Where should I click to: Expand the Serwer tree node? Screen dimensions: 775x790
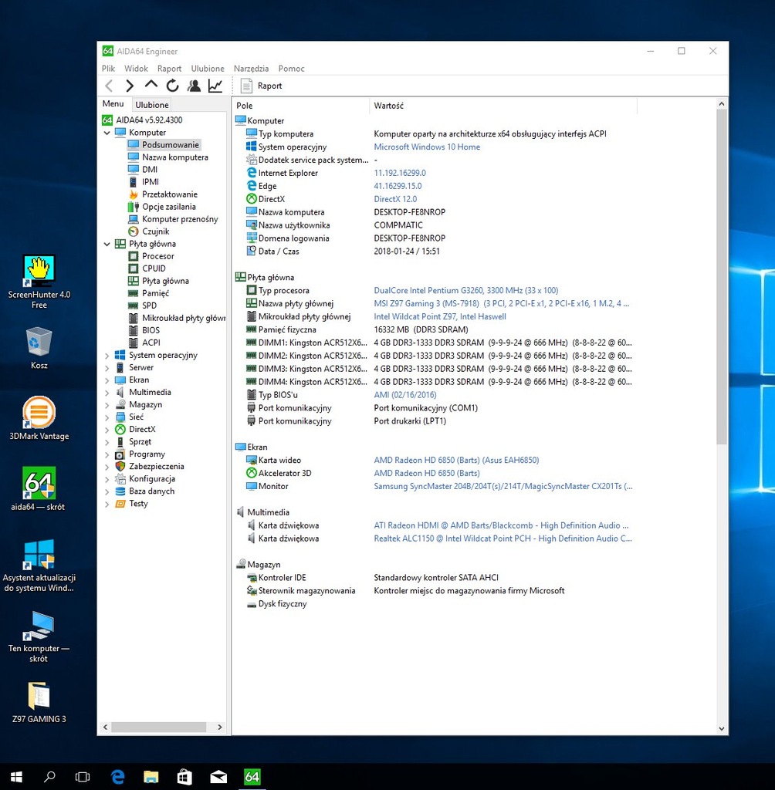pos(107,368)
